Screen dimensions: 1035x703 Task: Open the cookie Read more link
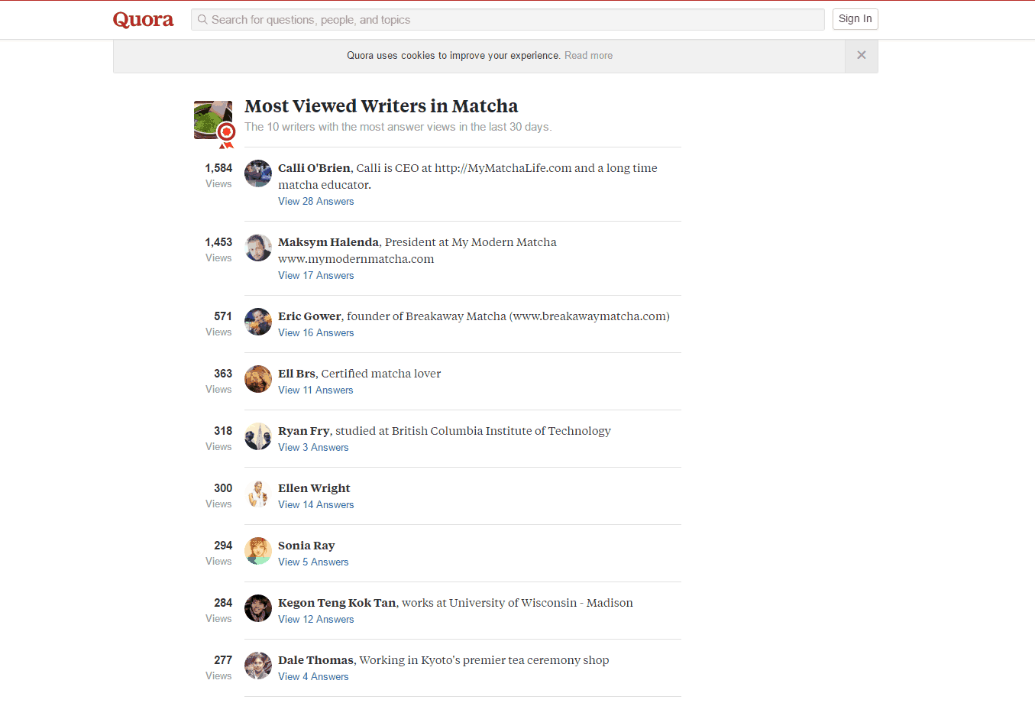tap(588, 56)
